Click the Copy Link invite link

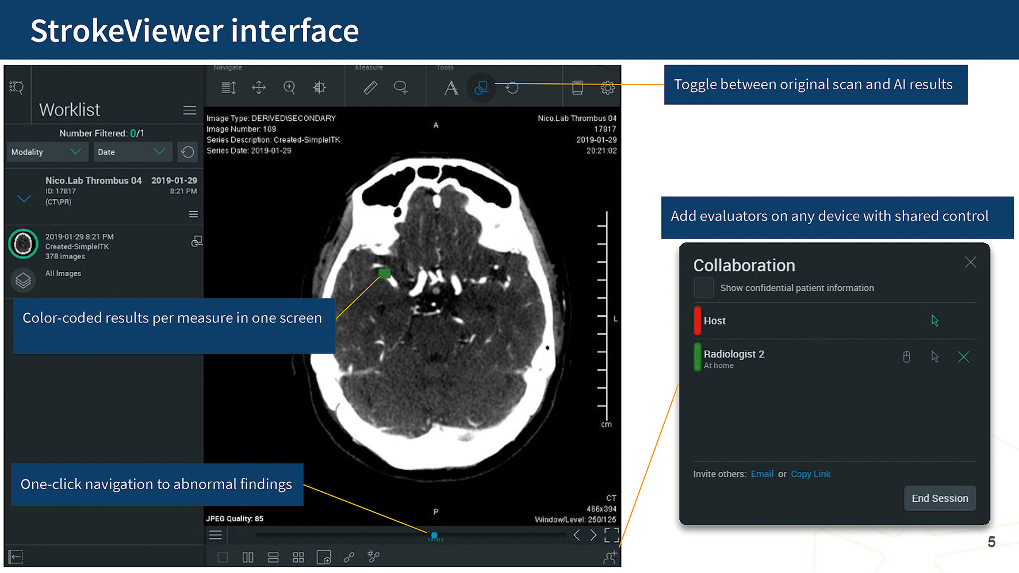(810, 474)
